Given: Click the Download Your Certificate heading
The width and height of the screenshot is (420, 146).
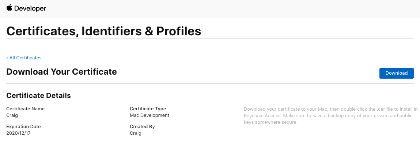Looking at the screenshot, I should [62, 72].
